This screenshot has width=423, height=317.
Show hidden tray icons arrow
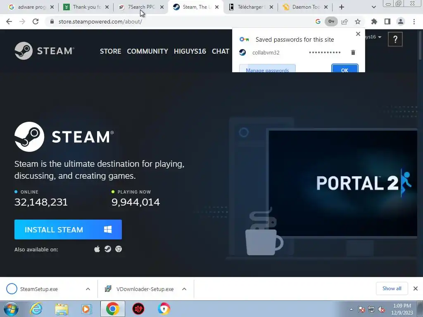351,309
